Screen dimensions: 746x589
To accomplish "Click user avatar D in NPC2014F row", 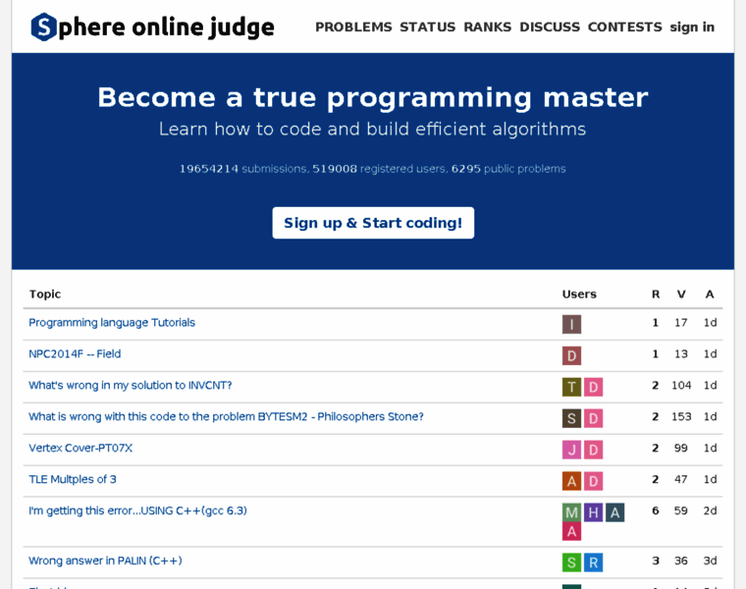I will [571, 356].
